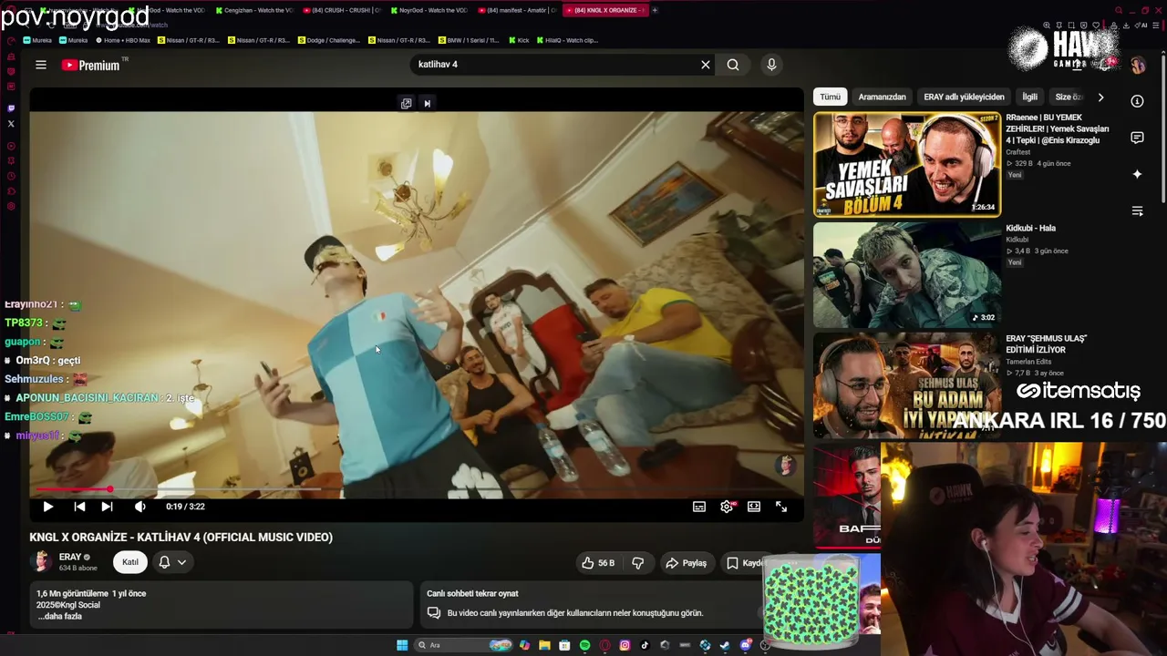The width and height of the screenshot is (1167, 656).
Task: Go to the YouTube Premium home logo
Action: 91,65
